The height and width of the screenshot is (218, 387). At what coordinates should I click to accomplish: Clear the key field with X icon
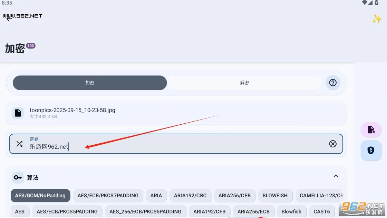(x=332, y=144)
